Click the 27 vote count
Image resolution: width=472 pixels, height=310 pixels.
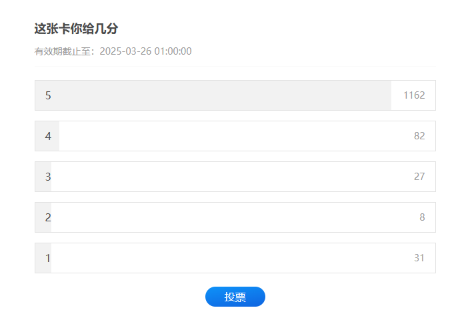tap(419, 177)
